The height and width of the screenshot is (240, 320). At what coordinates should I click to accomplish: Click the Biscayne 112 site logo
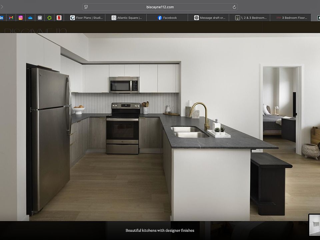point(36,31)
